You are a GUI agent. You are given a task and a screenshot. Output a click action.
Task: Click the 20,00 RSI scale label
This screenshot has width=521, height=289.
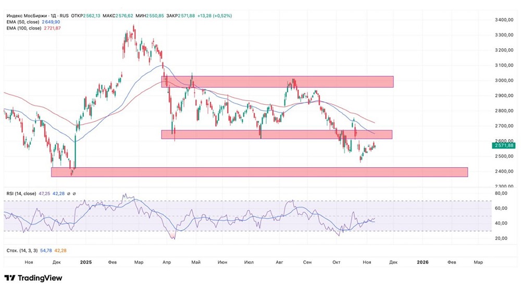click(x=501, y=238)
